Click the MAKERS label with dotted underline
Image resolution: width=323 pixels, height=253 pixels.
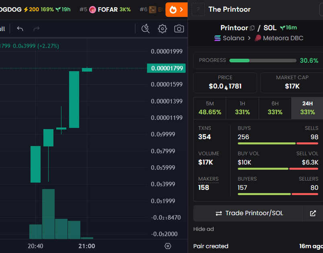click(208, 179)
